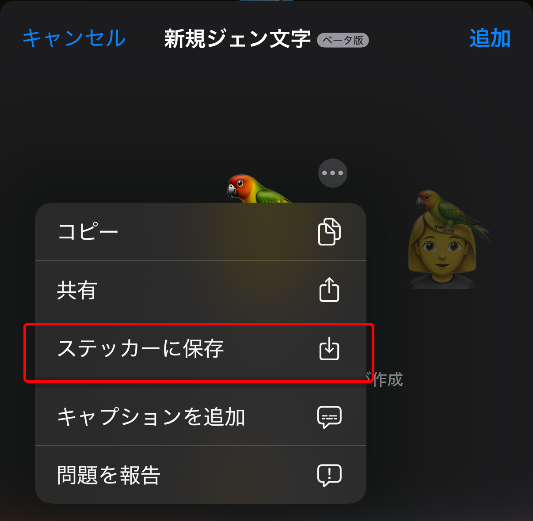
Task: Click the 新規ジェン文字 title text
Action: tap(238, 39)
